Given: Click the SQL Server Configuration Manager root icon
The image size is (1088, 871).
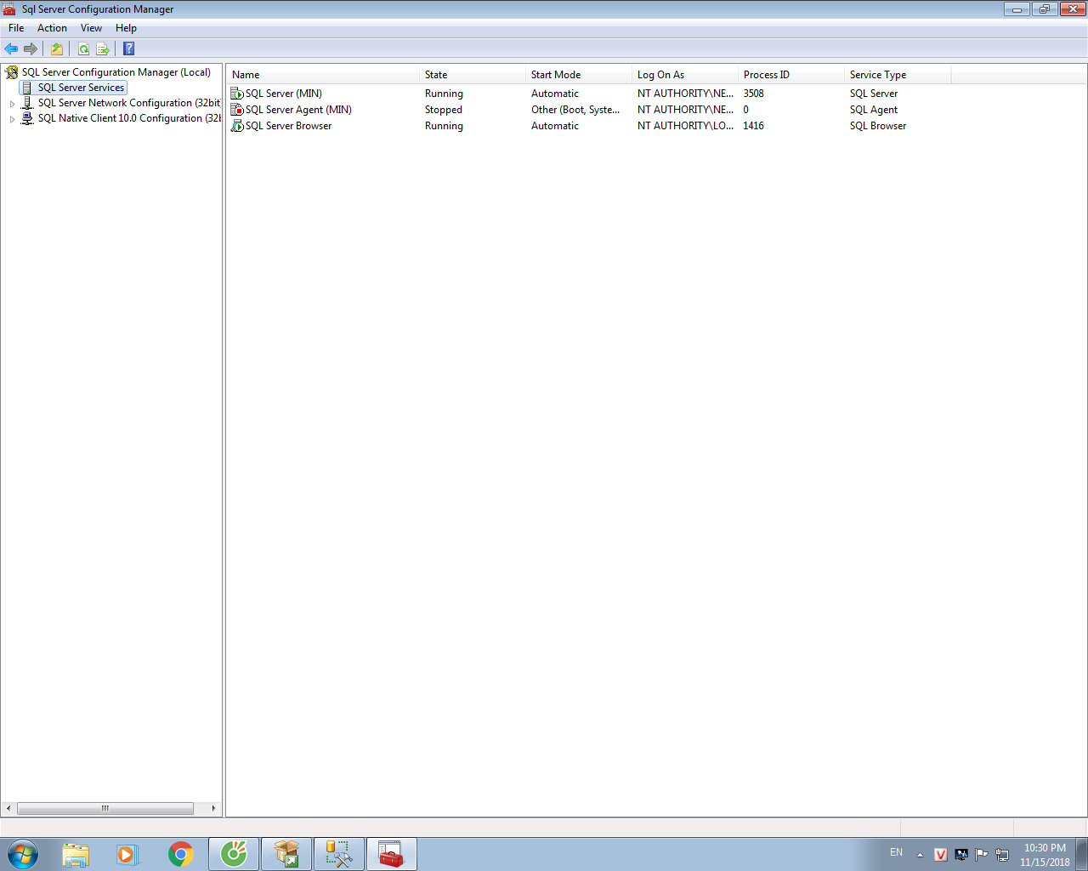Looking at the screenshot, I should 12,72.
